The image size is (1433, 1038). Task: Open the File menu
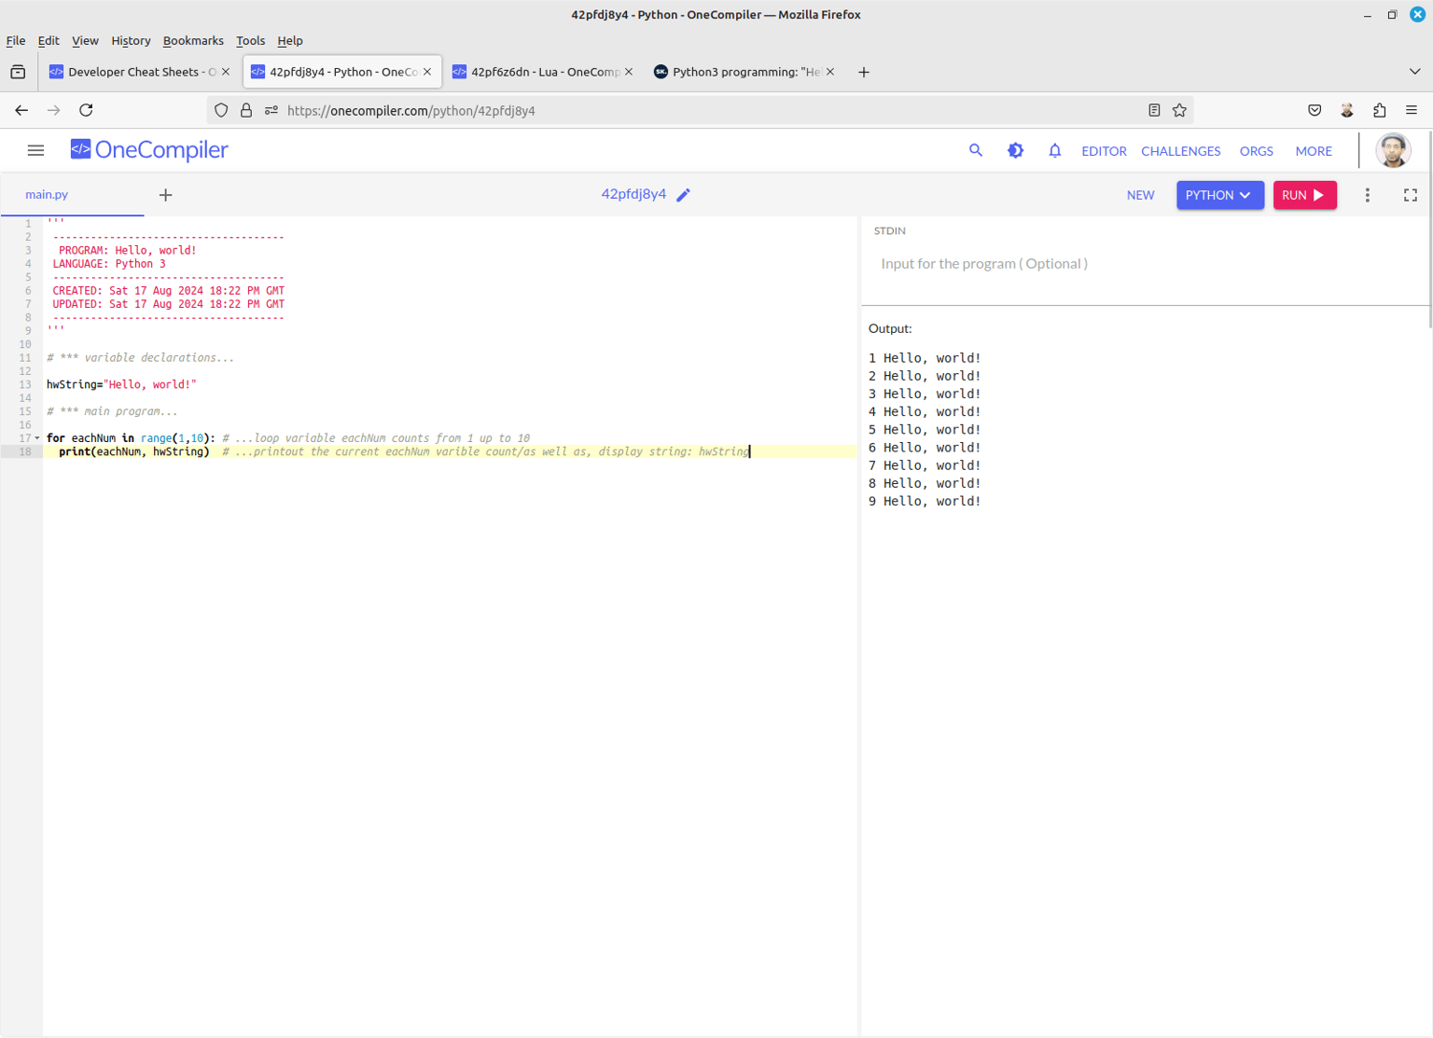[16, 41]
